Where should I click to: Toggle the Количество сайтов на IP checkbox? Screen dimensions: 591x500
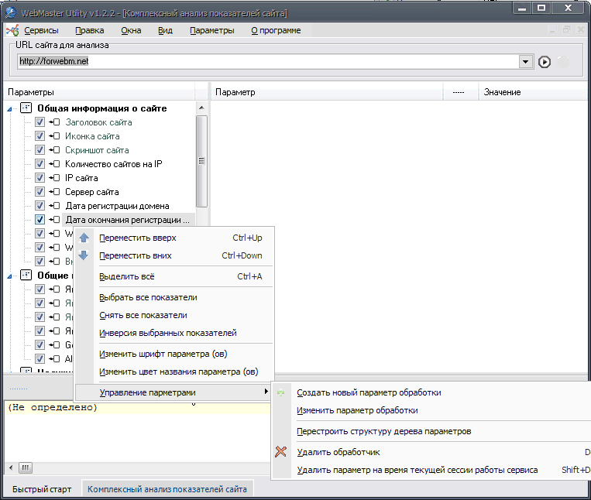click(40, 164)
